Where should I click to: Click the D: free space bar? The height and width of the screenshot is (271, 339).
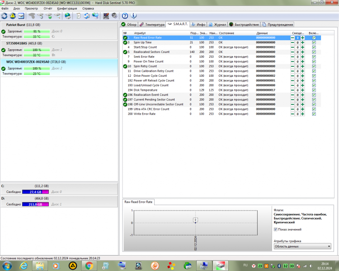35,204
